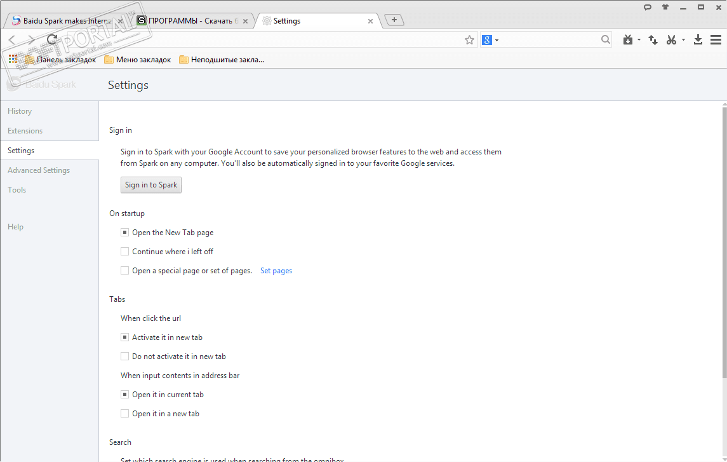The width and height of the screenshot is (727, 462).
Task: Switch to the Settings browser tab
Action: [x=318, y=21]
